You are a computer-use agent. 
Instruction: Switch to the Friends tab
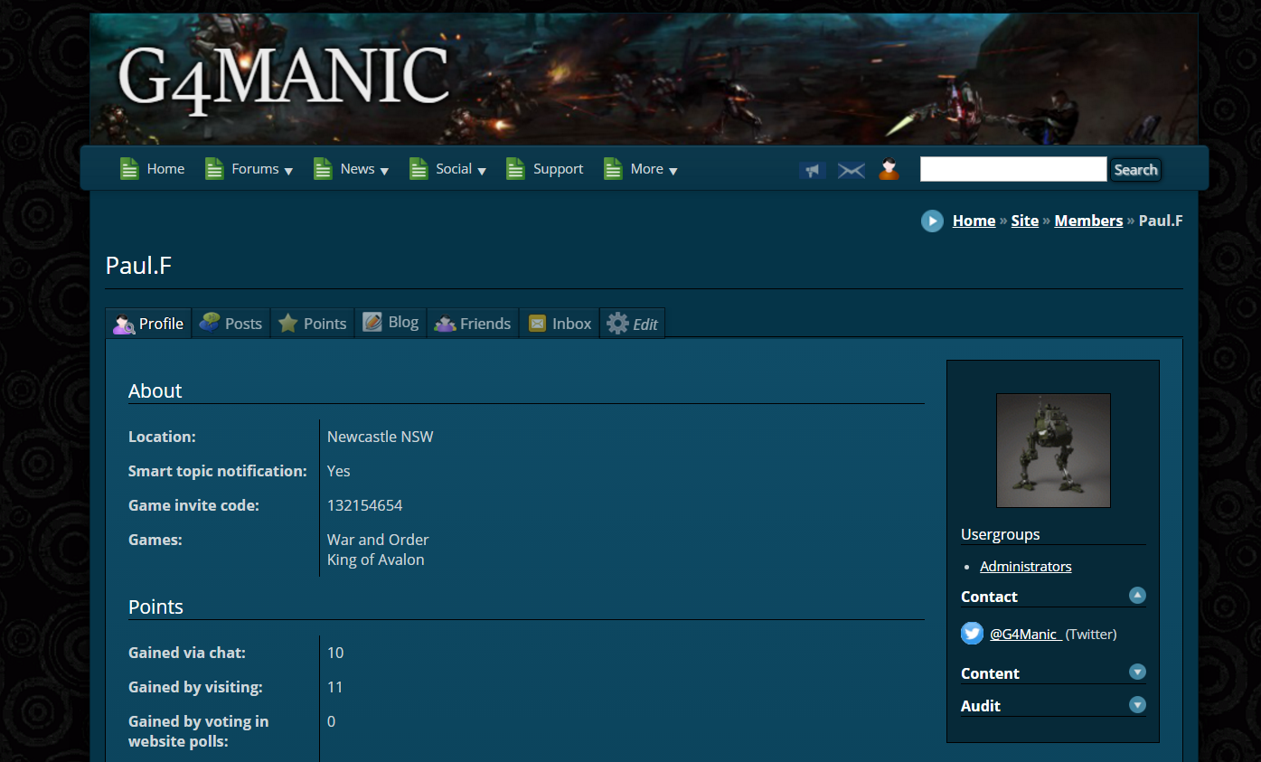pos(473,324)
